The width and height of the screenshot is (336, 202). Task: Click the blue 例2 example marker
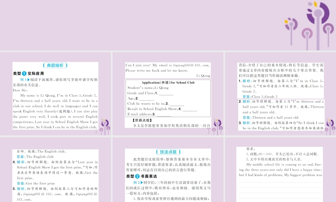[x=138, y=182]
